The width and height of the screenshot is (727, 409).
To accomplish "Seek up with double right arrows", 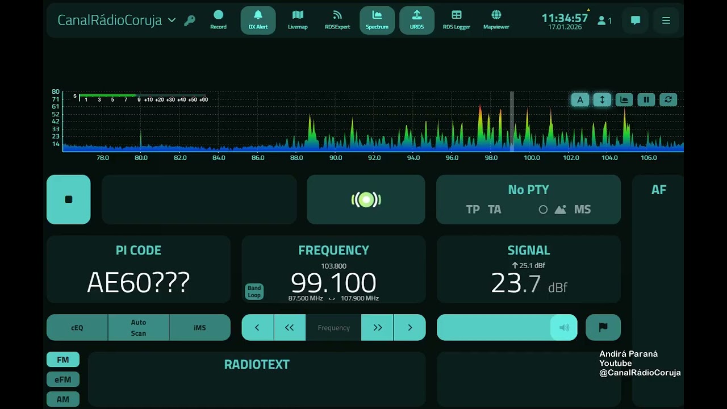I will (x=378, y=328).
